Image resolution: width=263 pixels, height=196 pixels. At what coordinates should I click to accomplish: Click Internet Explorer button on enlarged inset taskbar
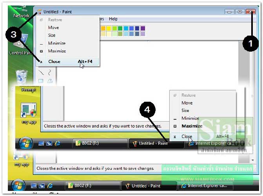point(212,144)
